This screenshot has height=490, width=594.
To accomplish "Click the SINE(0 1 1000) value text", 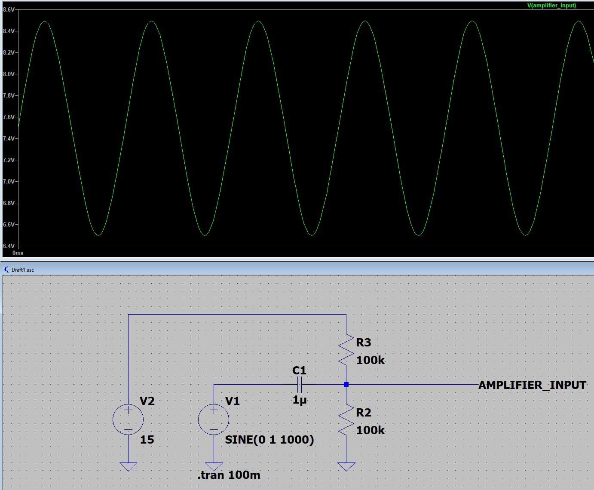I will pos(269,440).
